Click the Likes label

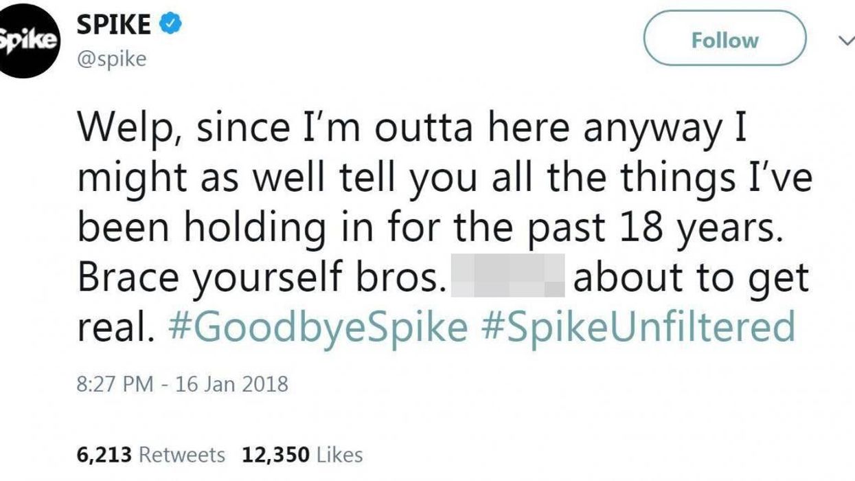[x=339, y=454]
